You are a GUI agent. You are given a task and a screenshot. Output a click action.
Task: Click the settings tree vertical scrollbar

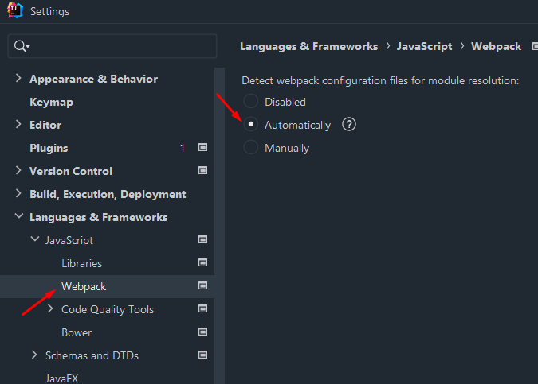(220, 226)
